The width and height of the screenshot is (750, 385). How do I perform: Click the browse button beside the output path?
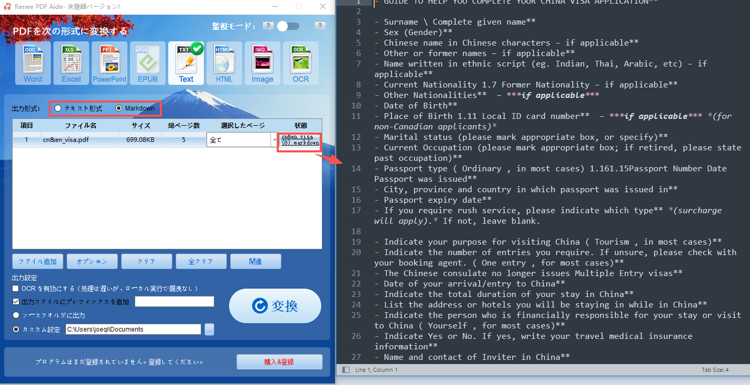coord(209,329)
